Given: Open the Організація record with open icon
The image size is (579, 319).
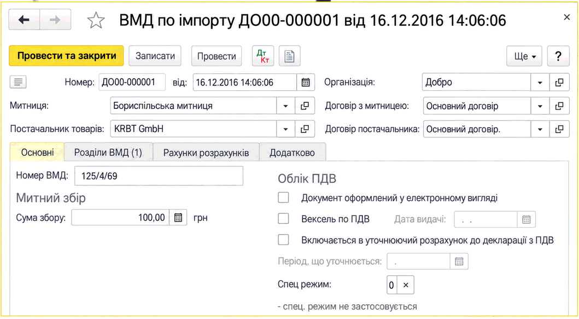Looking at the screenshot, I should (x=559, y=82).
